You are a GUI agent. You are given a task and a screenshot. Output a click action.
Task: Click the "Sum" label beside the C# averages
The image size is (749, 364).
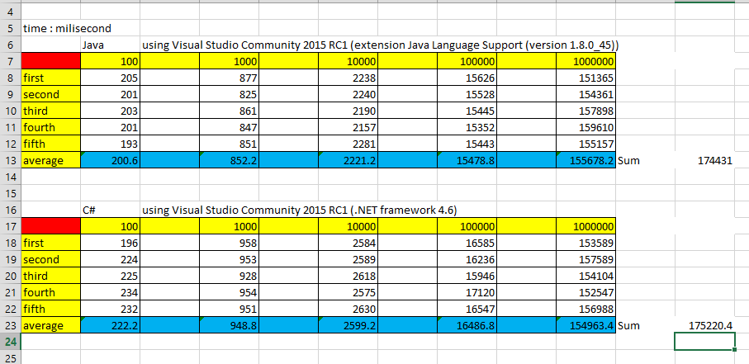[628, 325]
